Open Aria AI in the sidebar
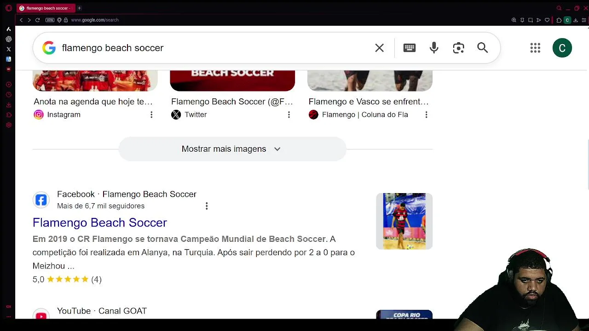 [8, 29]
